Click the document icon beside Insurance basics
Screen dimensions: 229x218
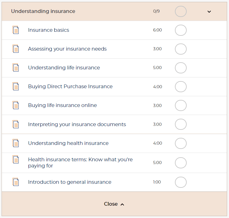pyautogui.click(x=16, y=30)
